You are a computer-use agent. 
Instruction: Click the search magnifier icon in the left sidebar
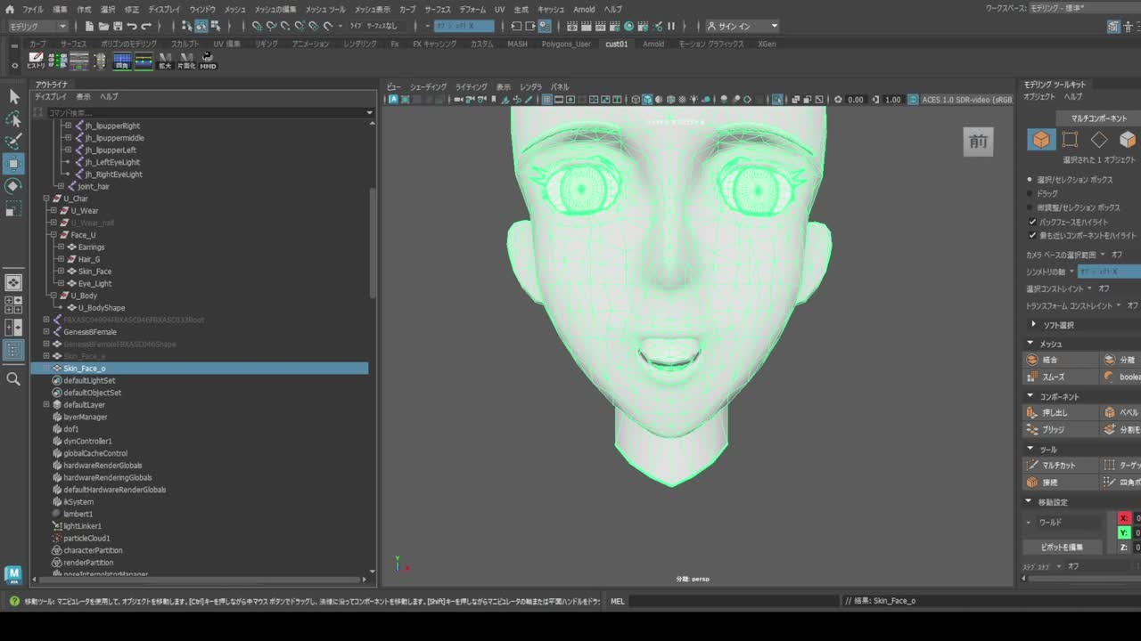coord(13,379)
